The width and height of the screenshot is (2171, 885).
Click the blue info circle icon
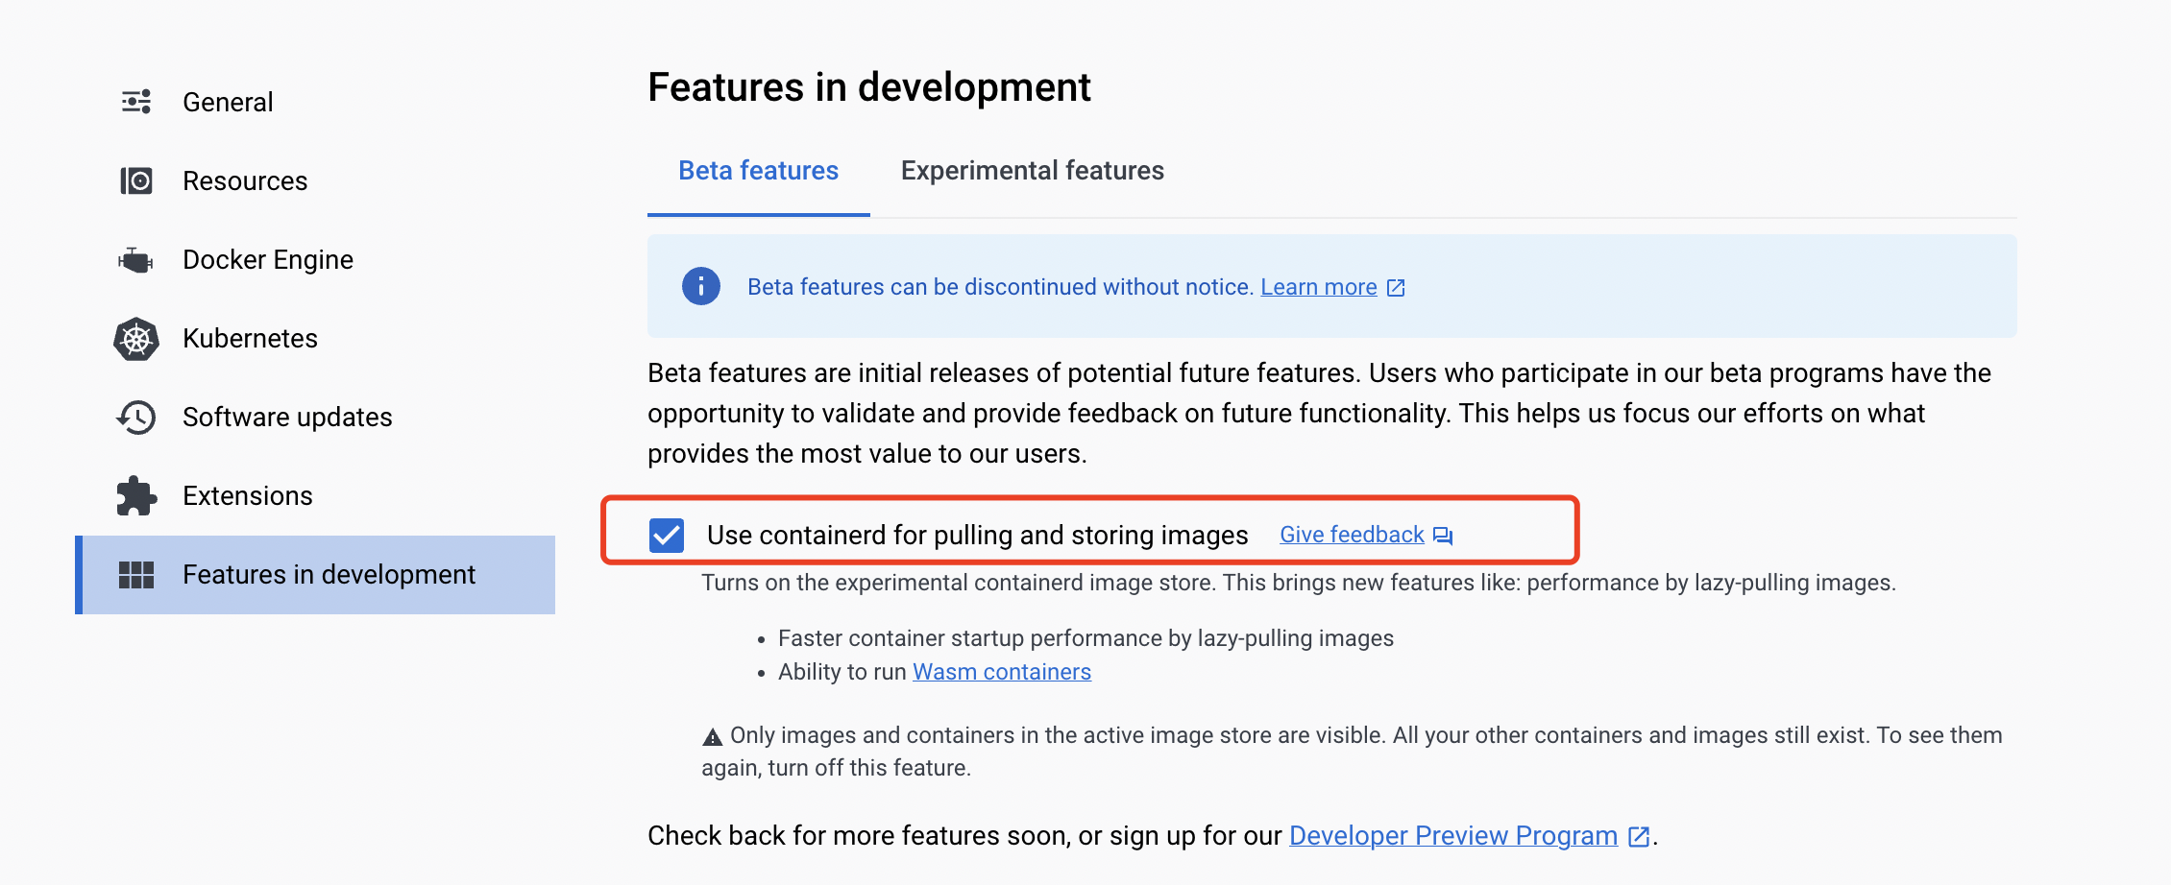[701, 286]
